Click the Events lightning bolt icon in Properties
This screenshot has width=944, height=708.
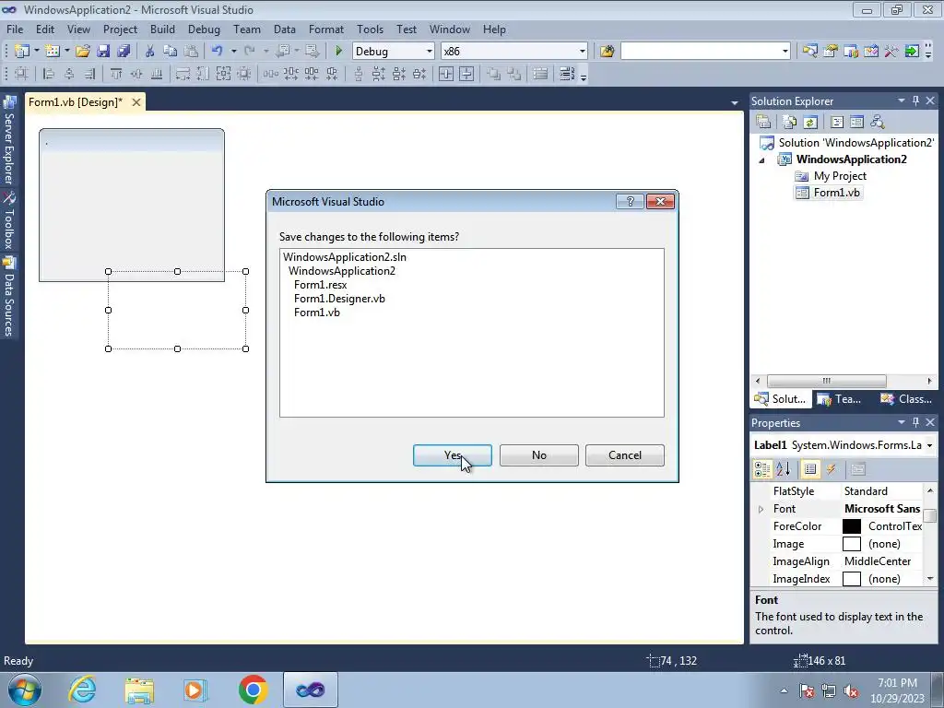coord(831,469)
